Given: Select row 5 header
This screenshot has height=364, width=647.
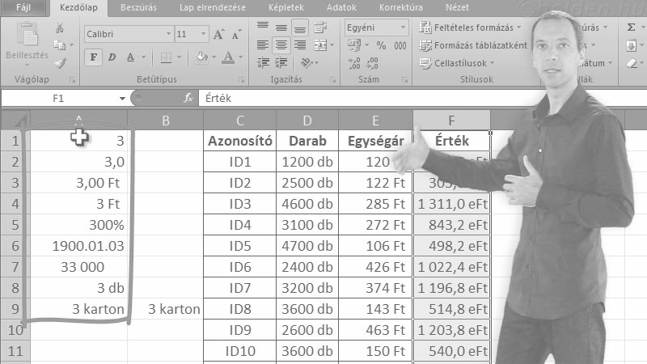Looking at the screenshot, I should tap(15, 225).
